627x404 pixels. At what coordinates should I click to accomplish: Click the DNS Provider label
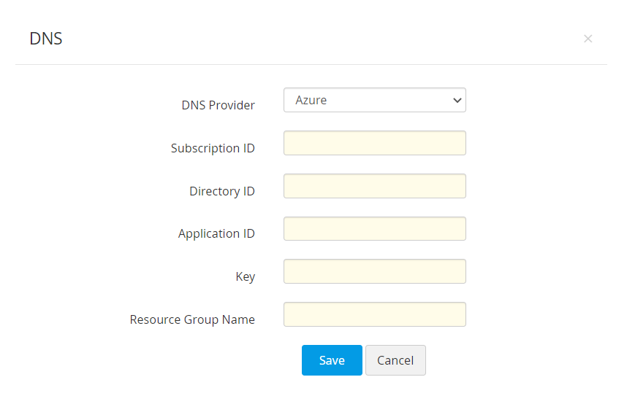(x=218, y=105)
